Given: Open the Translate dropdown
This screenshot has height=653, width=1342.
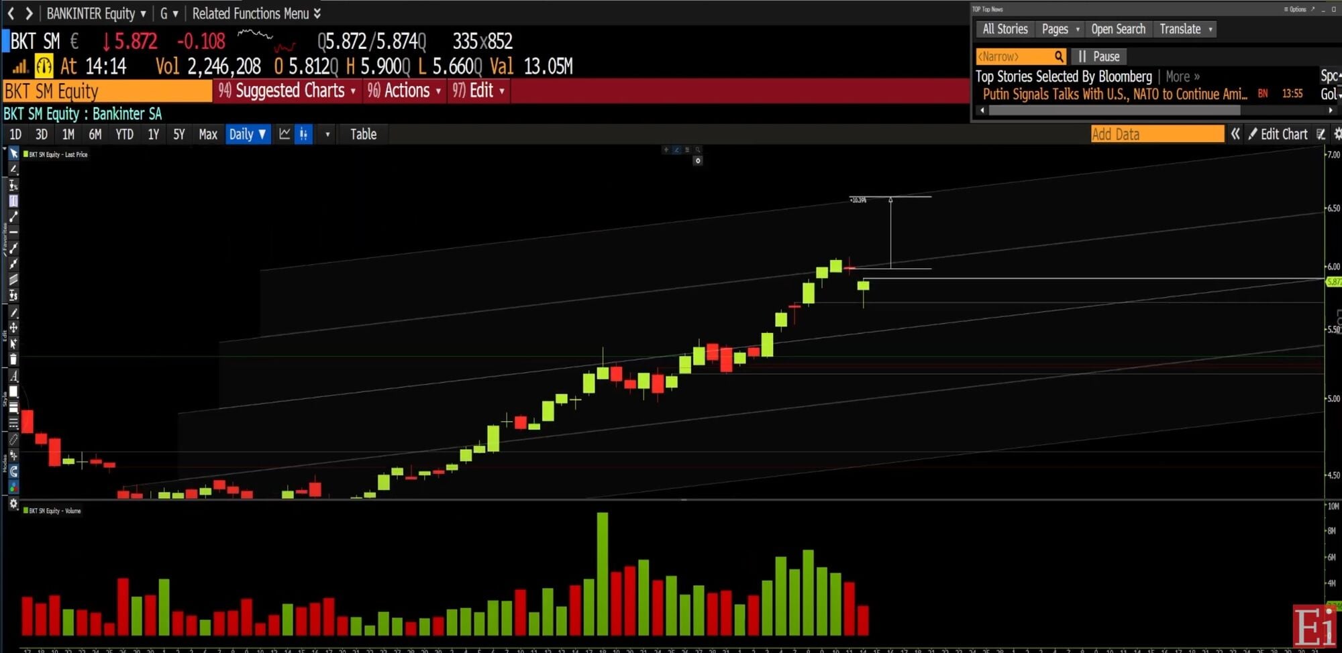Looking at the screenshot, I should [x=1186, y=29].
